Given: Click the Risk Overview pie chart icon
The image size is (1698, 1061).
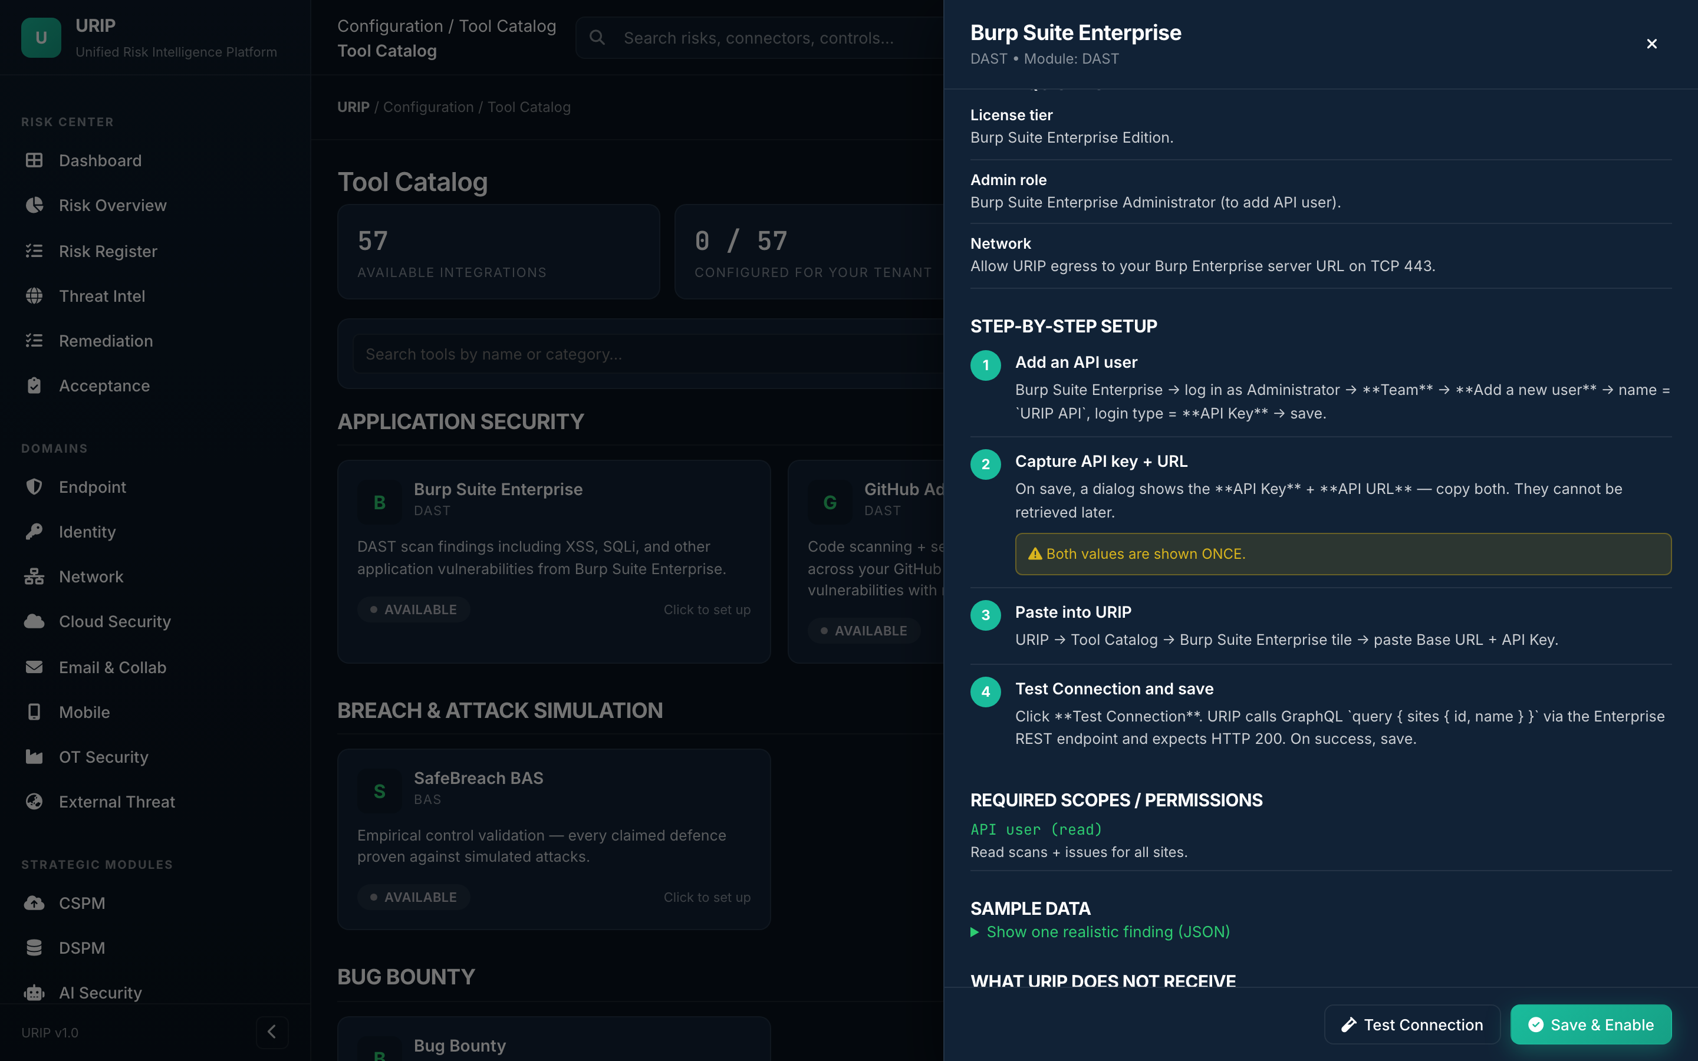Looking at the screenshot, I should click(x=34, y=205).
